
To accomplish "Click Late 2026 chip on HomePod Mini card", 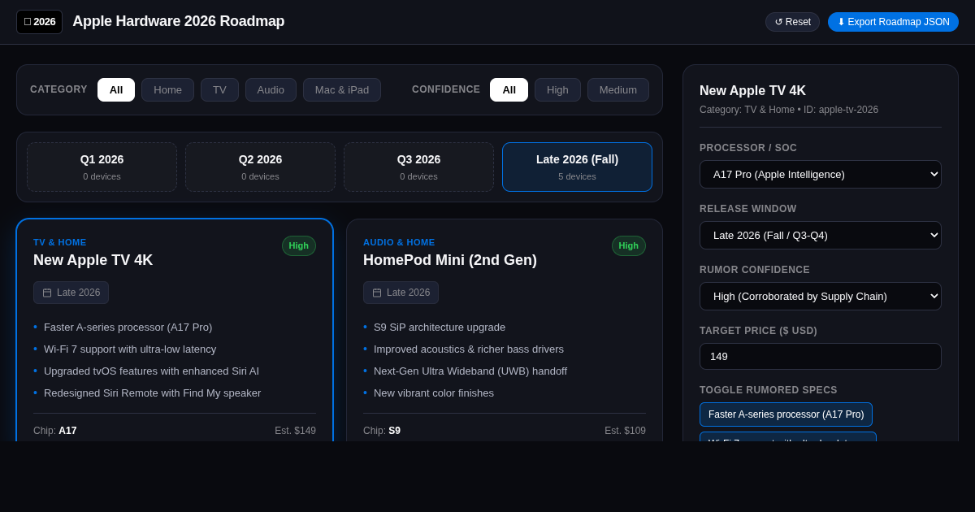I will pyautogui.click(x=401, y=293).
